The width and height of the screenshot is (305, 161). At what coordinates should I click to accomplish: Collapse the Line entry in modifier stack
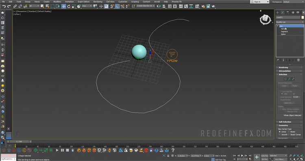click(278, 26)
